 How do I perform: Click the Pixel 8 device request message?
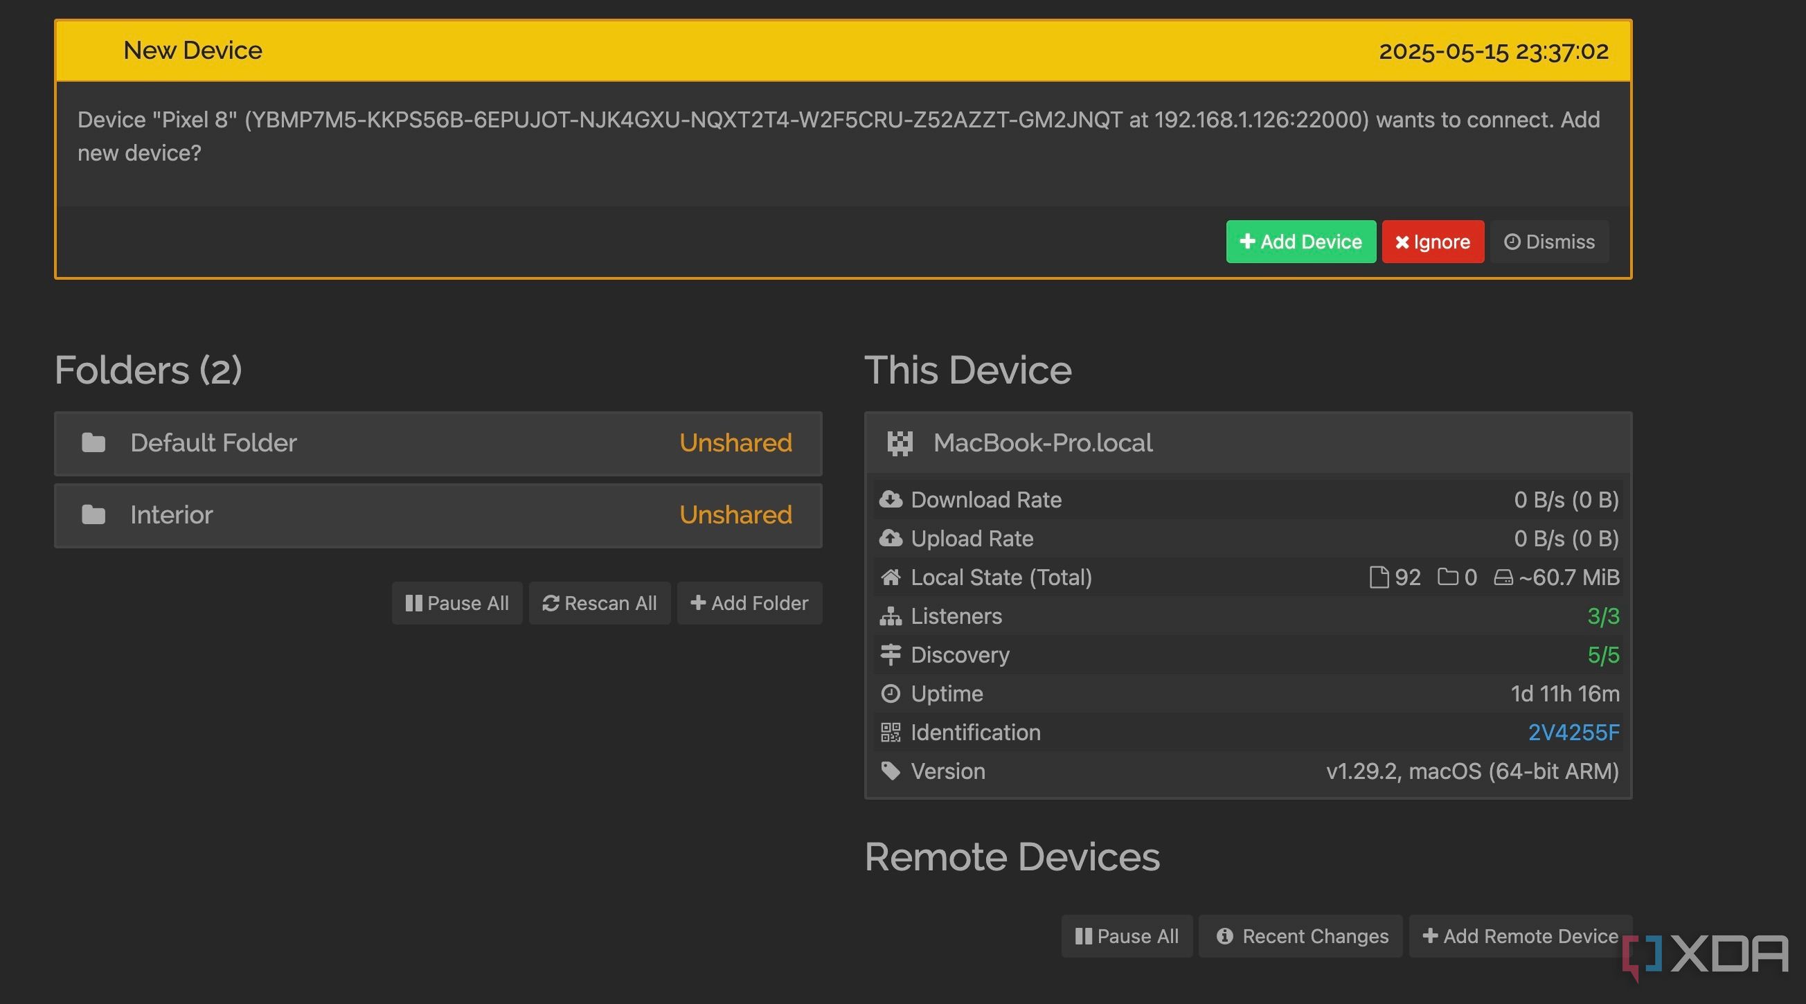click(839, 136)
